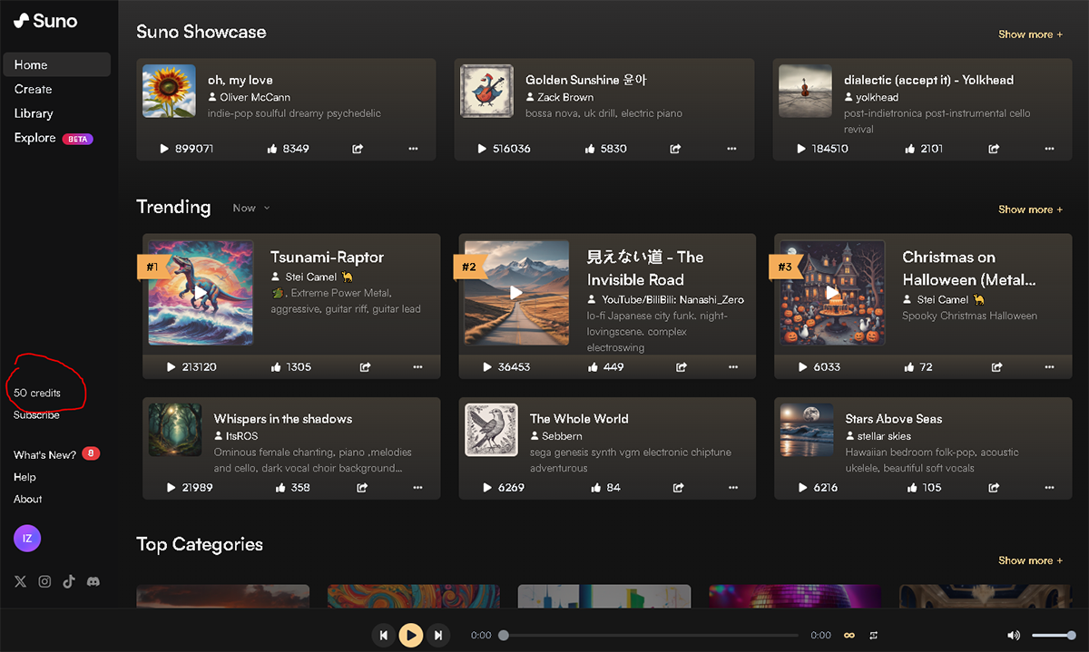Image resolution: width=1089 pixels, height=652 pixels.
Task: Open more options for Tsunami-Raptor
Action: point(417,367)
